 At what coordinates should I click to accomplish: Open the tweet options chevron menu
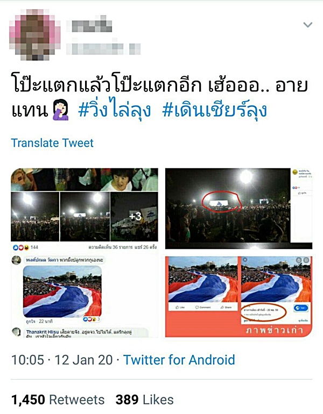[x=308, y=25]
